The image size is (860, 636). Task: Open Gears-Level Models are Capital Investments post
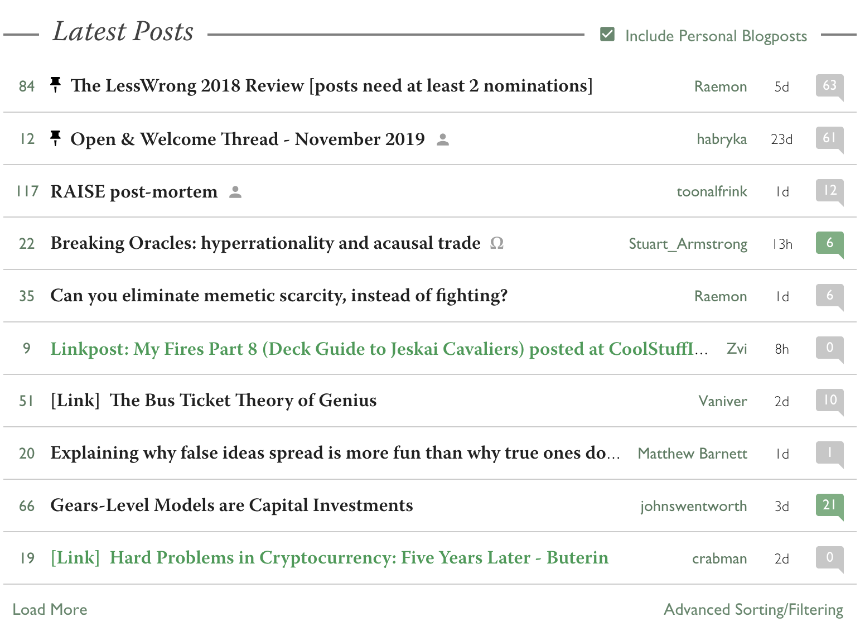(231, 505)
